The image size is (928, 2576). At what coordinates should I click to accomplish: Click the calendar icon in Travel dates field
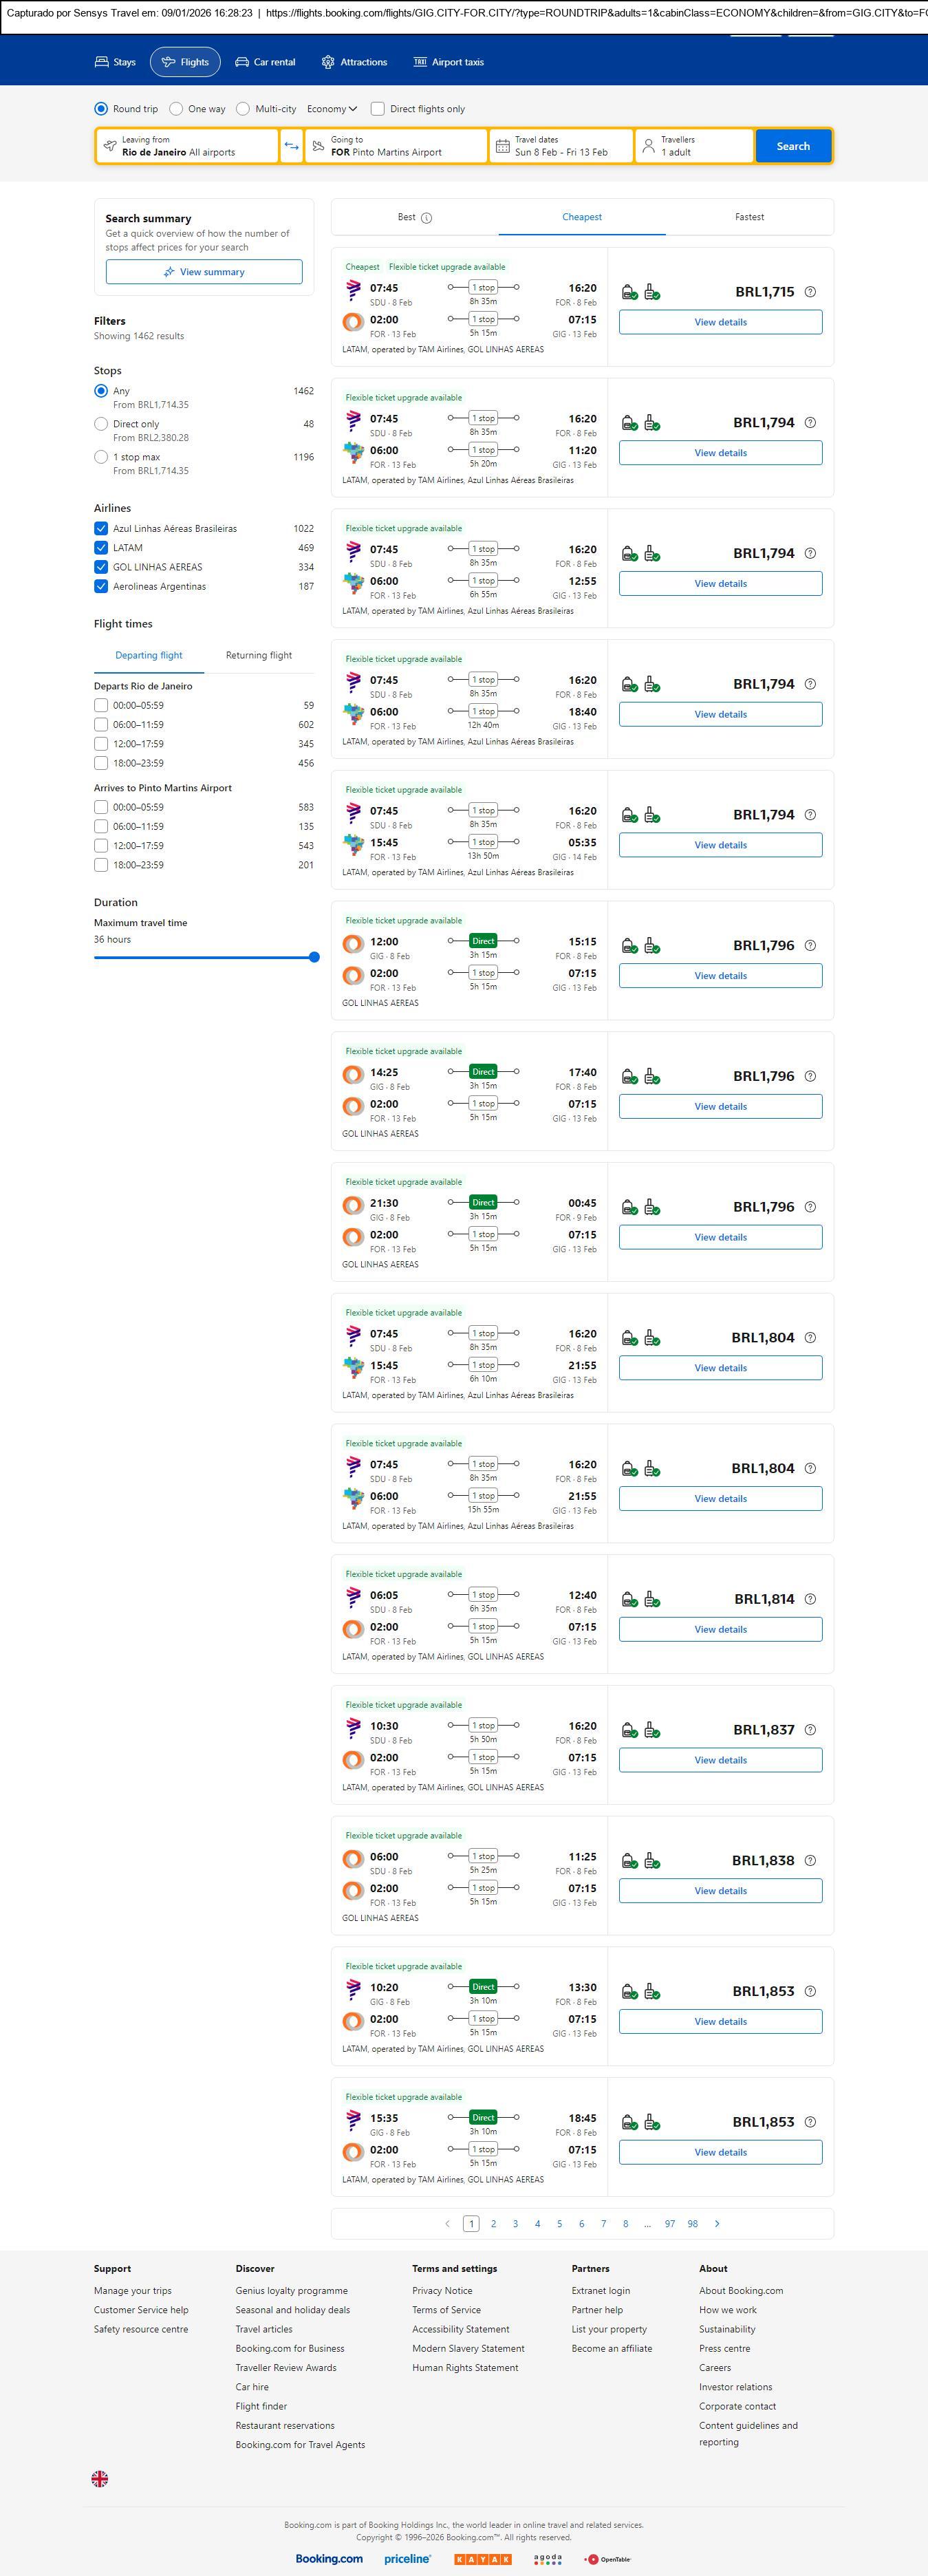tap(503, 146)
